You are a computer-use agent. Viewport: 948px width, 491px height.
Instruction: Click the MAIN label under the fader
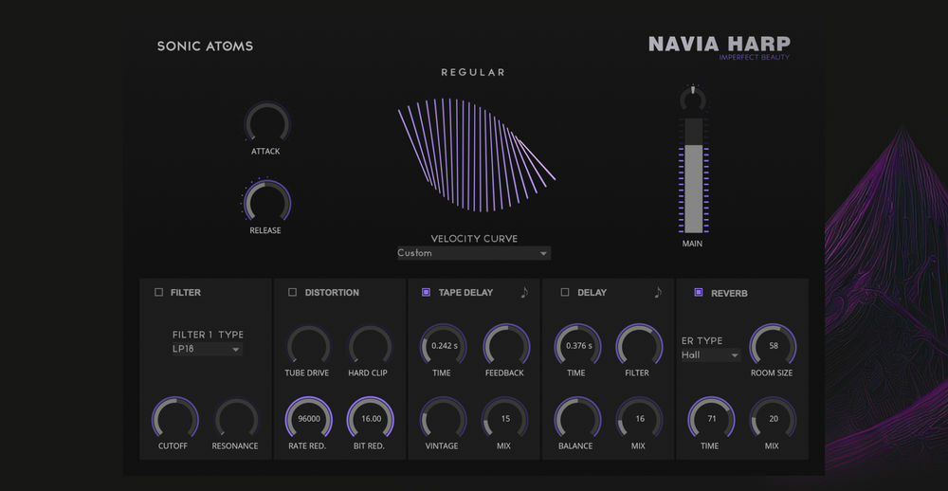click(692, 244)
